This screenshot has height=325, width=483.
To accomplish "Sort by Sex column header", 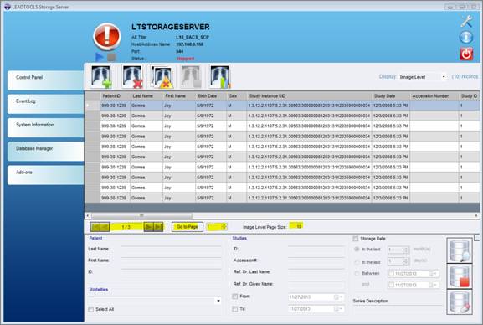I will (x=237, y=95).
